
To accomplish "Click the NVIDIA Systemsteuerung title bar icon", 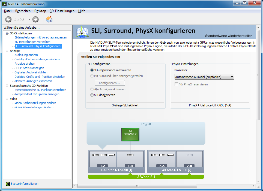I will coord(4,4).
